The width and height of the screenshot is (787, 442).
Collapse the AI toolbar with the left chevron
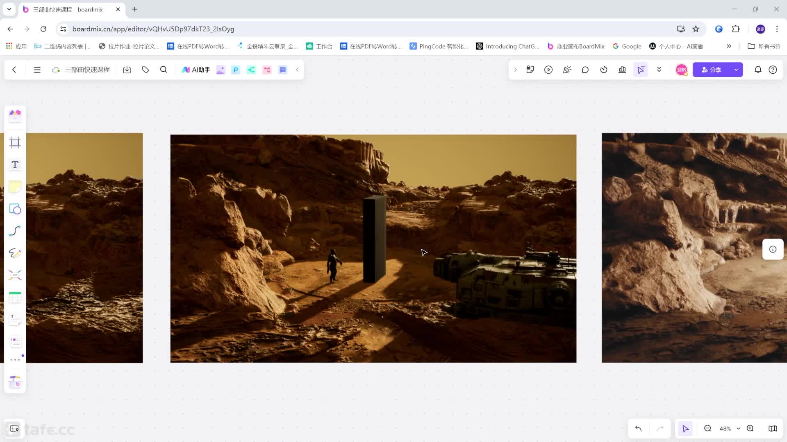[297, 70]
